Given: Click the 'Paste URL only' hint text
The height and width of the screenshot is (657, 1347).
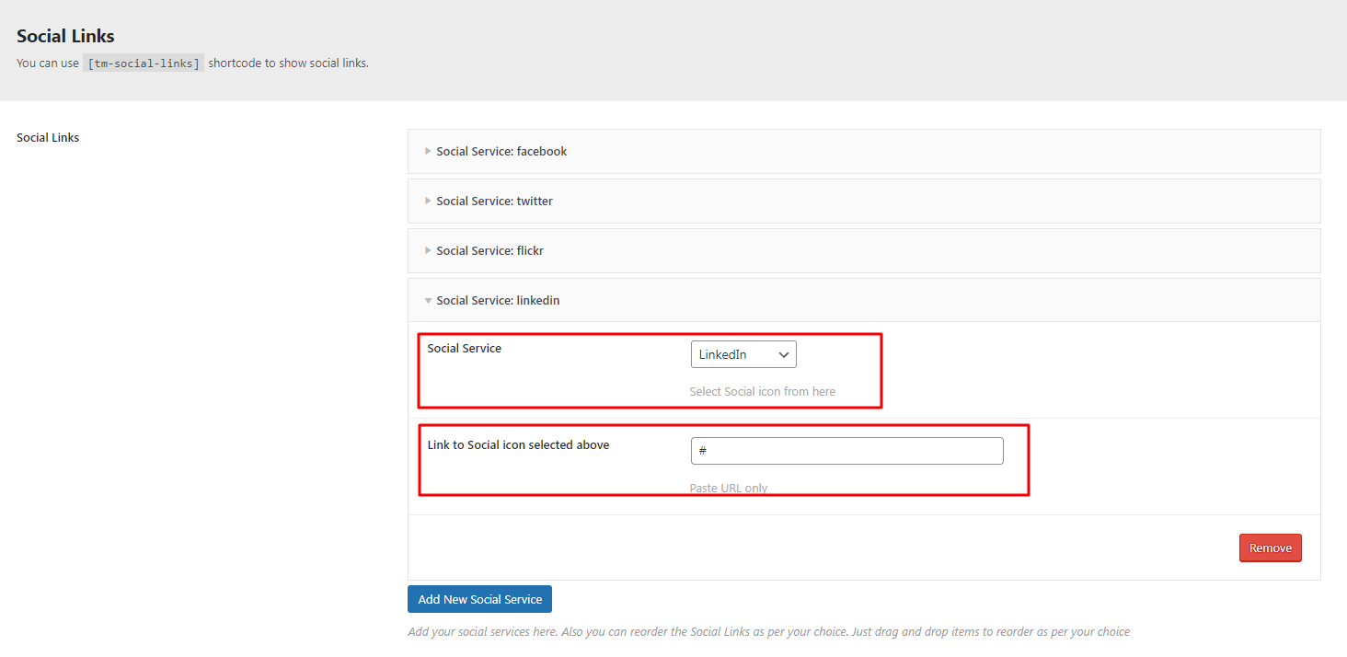Looking at the screenshot, I should tap(728, 488).
